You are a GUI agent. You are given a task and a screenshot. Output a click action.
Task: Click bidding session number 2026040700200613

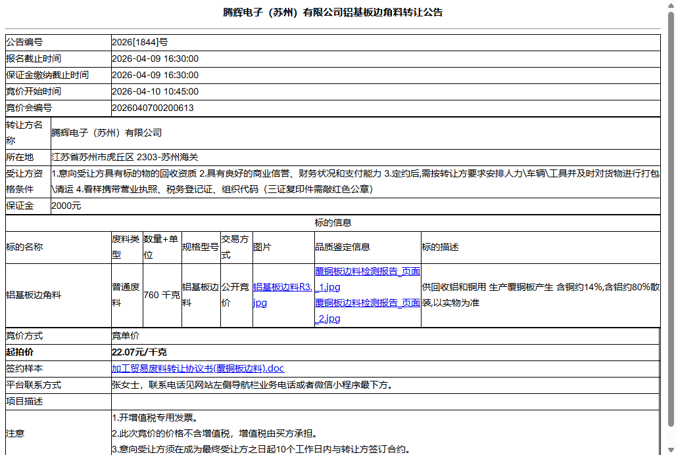coord(153,108)
